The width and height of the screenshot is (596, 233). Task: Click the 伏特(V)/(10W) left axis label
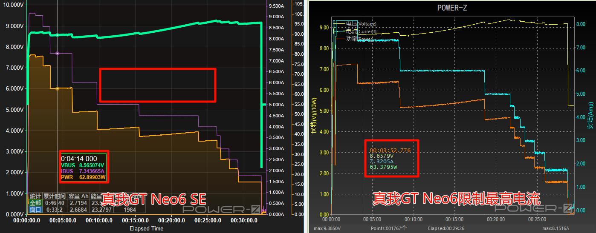315,115
